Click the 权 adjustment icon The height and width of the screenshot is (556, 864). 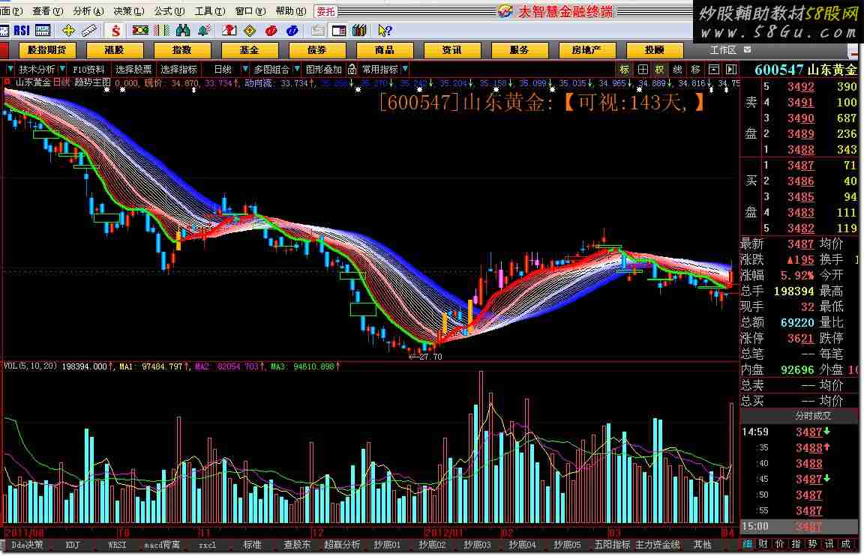(659, 70)
